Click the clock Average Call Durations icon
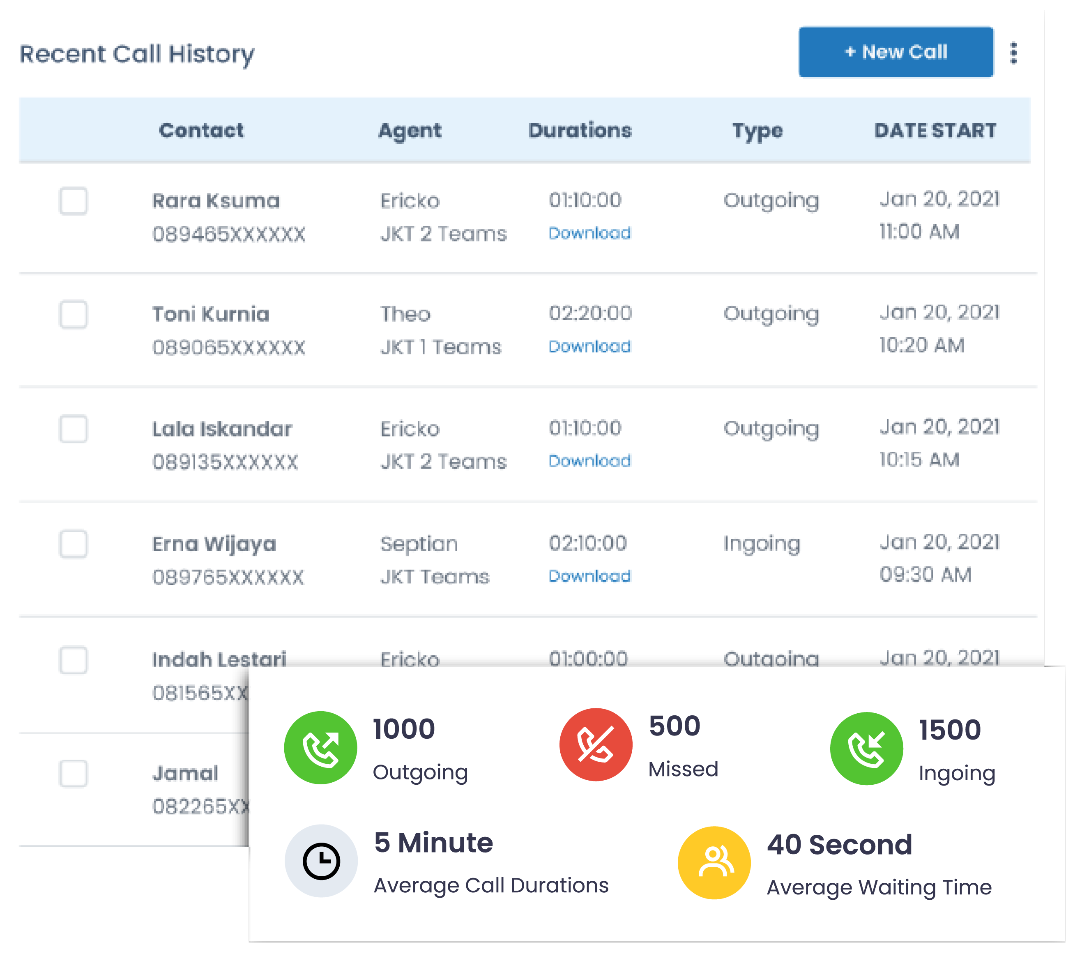This screenshot has height=965, width=1082. (321, 861)
